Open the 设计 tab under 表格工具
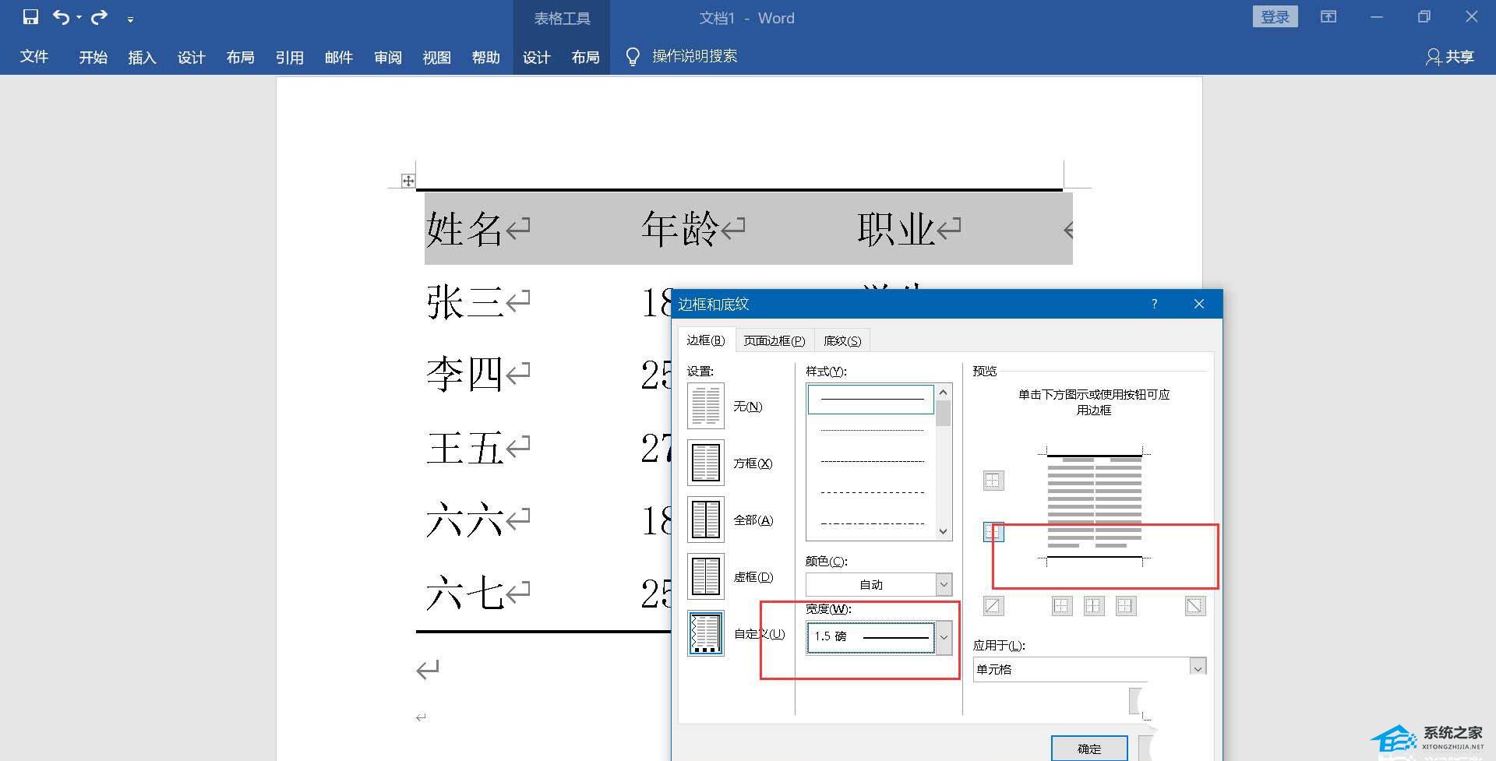This screenshot has height=761, width=1496. coord(536,57)
